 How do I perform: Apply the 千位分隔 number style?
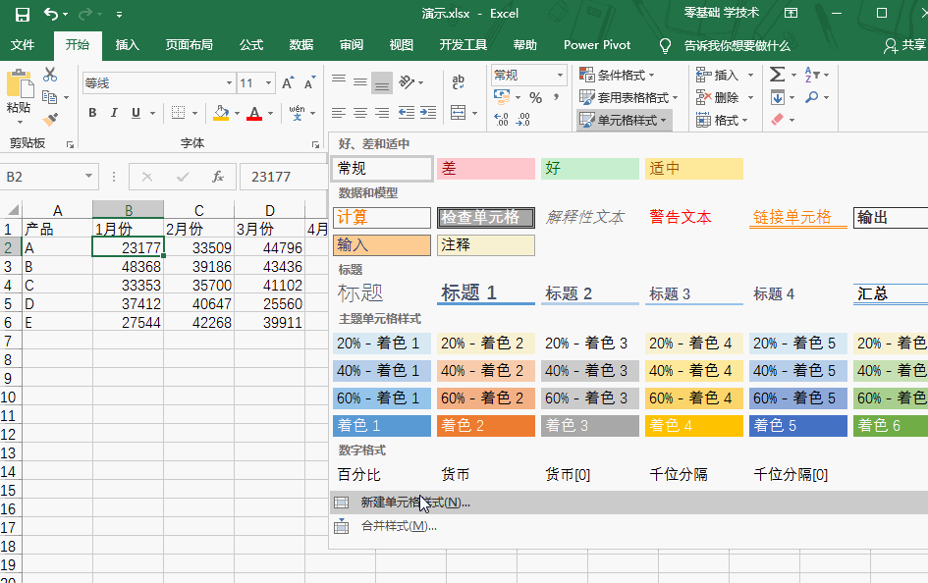pos(679,474)
